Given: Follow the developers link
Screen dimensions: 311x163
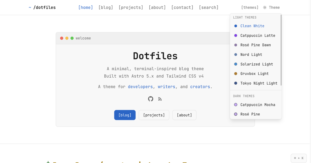Looking at the screenshot, I should tap(140, 87).
